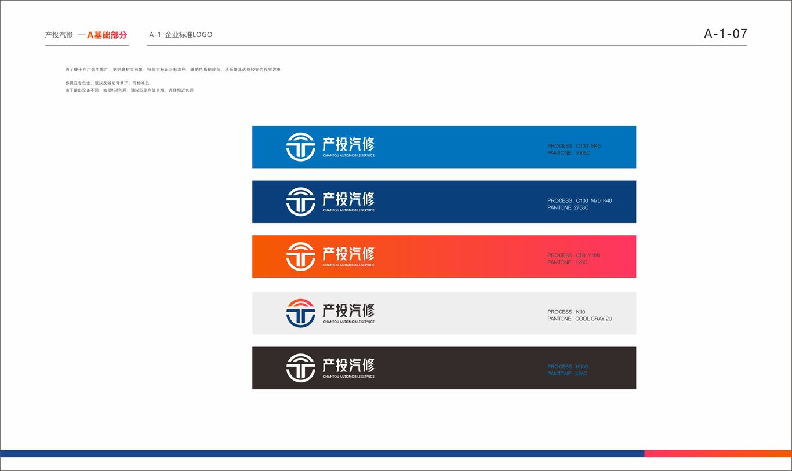Click the 产投汽修 wordmark on the orange bar
792x471 pixels.
coord(348,253)
